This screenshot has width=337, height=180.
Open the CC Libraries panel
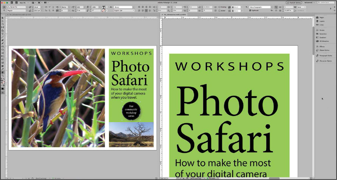[x=322, y=41]
